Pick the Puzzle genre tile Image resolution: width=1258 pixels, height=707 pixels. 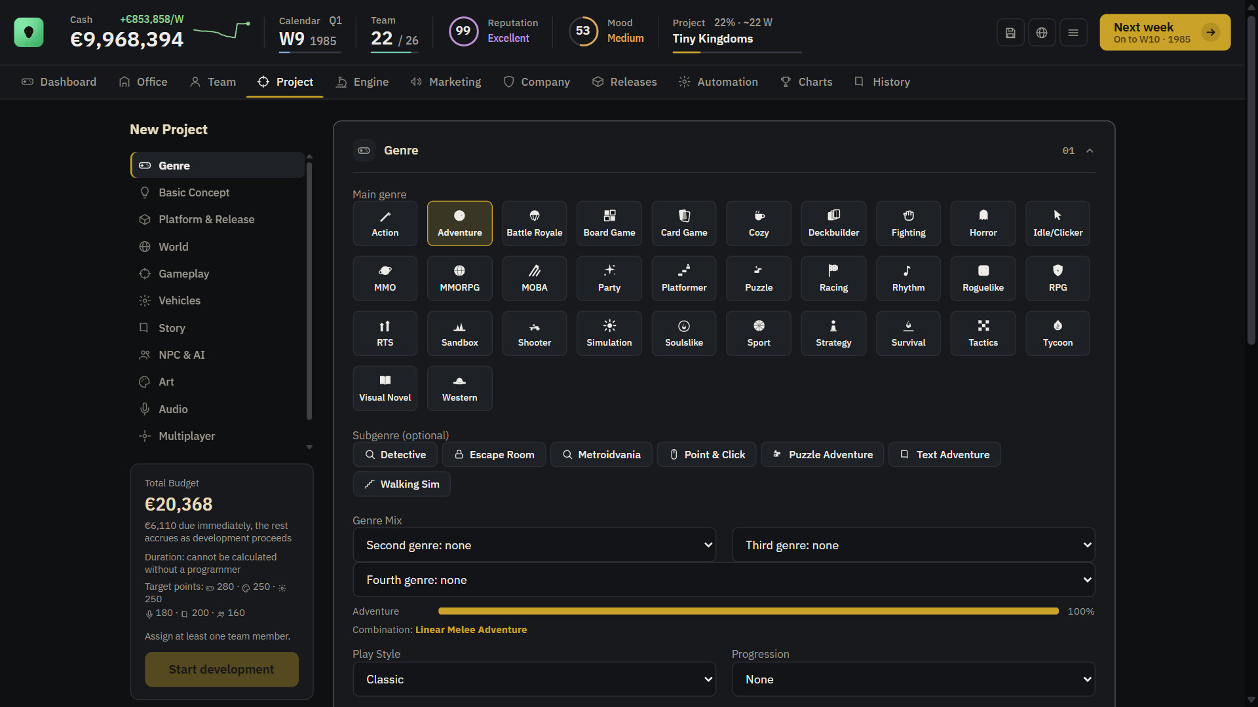coord(759,278)
